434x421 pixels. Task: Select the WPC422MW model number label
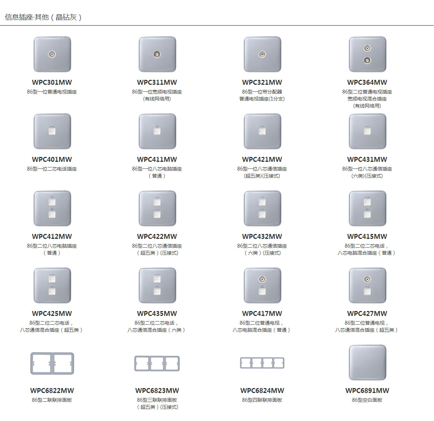[x=157, y=237]
